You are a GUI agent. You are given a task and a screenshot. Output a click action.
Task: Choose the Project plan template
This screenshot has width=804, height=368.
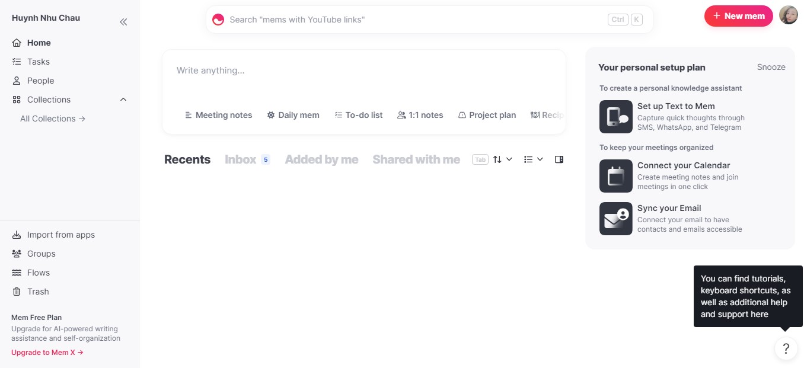pyautogui.click(x=487, y=115)
